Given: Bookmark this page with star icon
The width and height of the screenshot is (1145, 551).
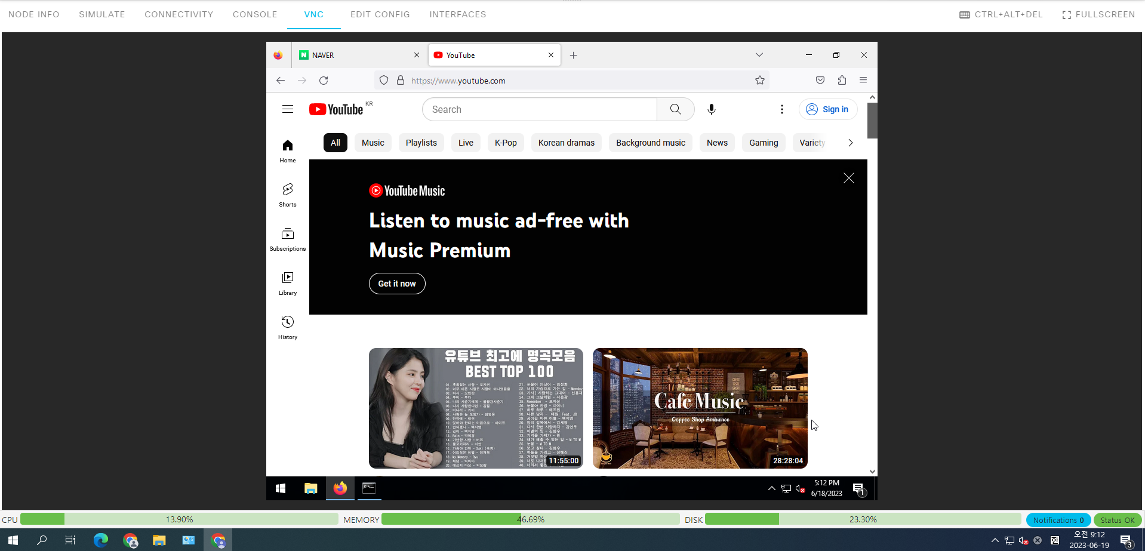Looking at the screenshot, I should click(x=759, y=81).
